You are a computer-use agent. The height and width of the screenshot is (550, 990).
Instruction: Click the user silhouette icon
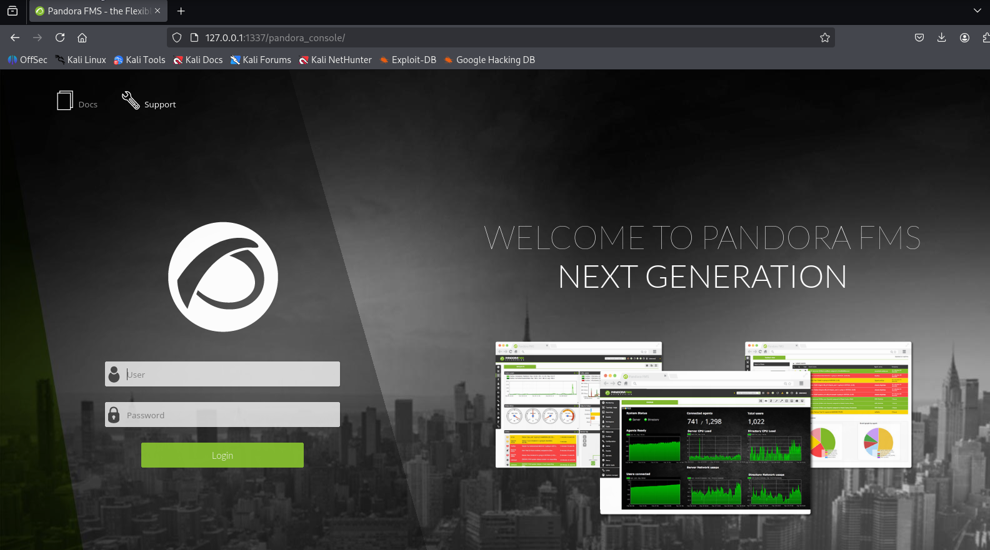[x=114, y=374]
